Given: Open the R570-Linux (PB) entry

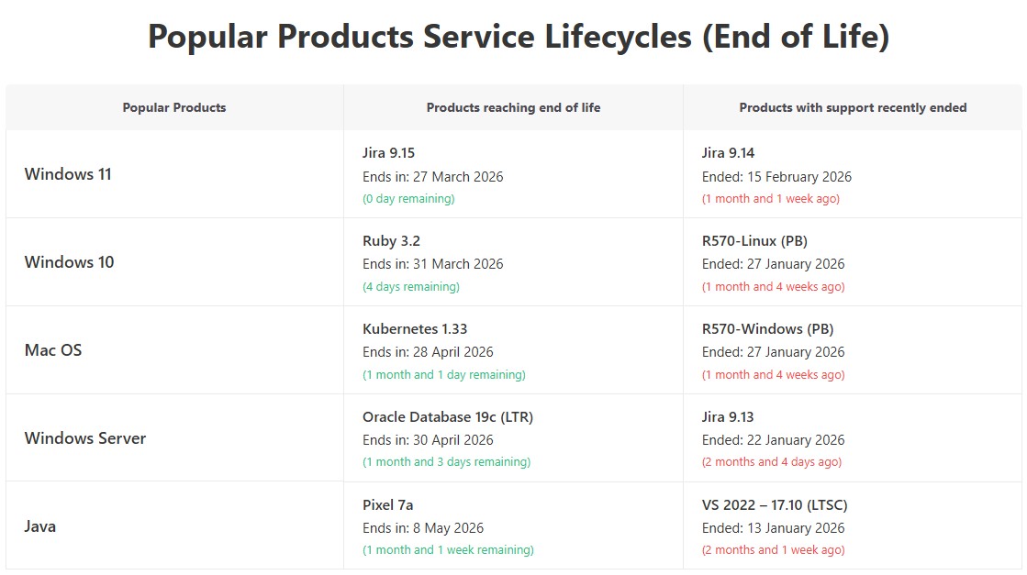Looking at the screenshot, I should click(x=754, y=241).
